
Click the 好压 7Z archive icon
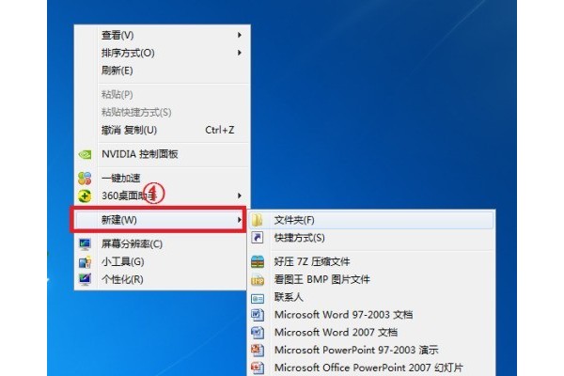pos(258,261)
